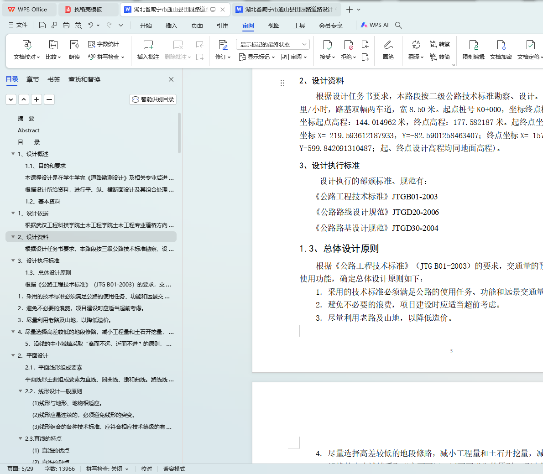Switch to 书签 navigation tab
Image resolution: width=543 pixels, height=474 pixels.
pyautogui.click(x=54, y=79)
